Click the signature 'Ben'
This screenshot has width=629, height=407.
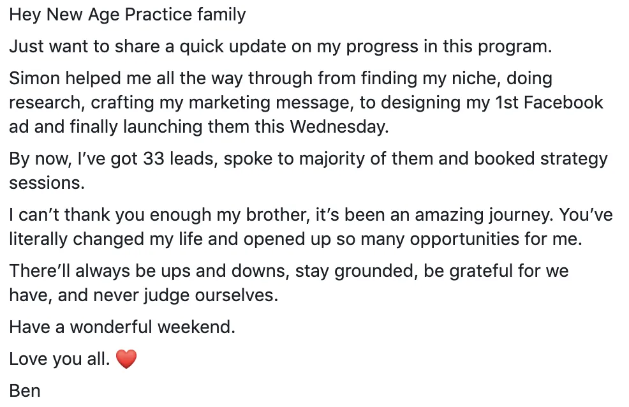coord(25,390)
